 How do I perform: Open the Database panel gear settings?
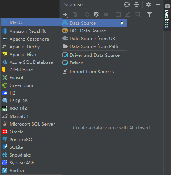pyautogui.click(x=149, y=5)
